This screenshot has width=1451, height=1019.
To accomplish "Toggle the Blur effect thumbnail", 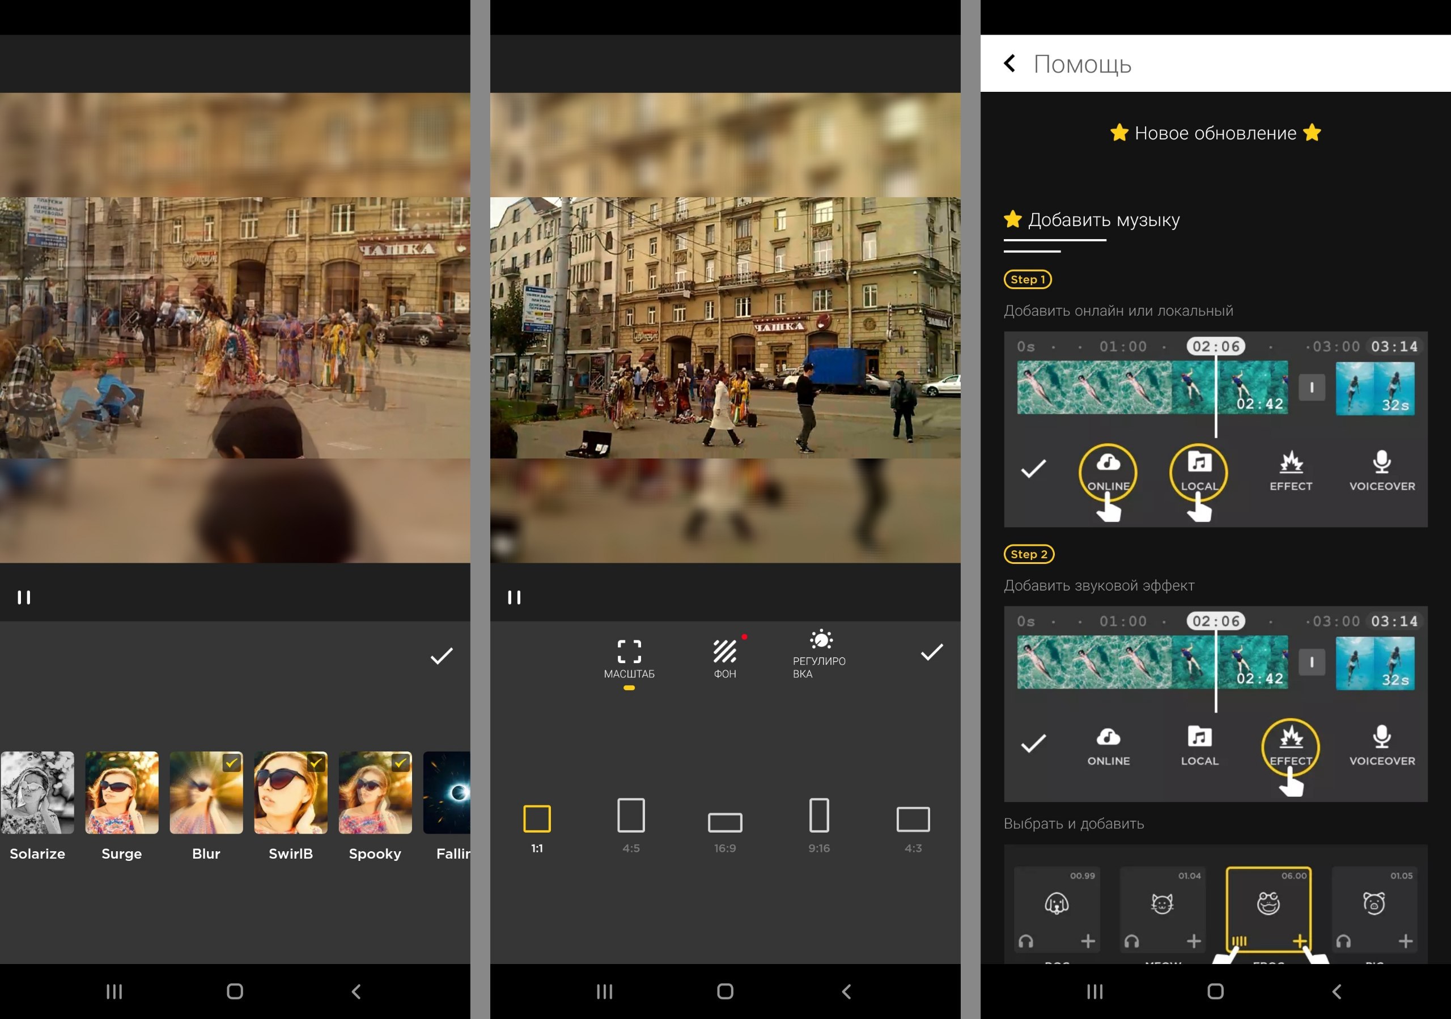I will click(206, 793).
